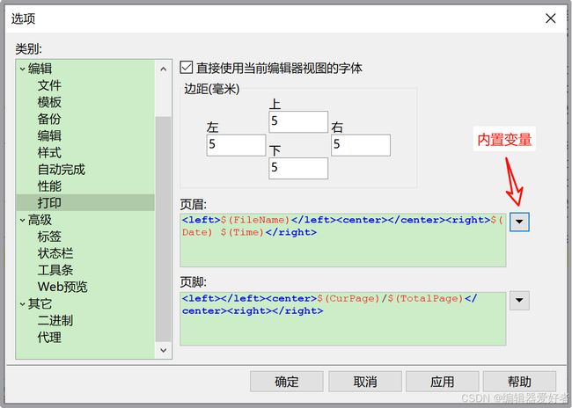Select 状态栏 in the category tree

coord(55,253)
